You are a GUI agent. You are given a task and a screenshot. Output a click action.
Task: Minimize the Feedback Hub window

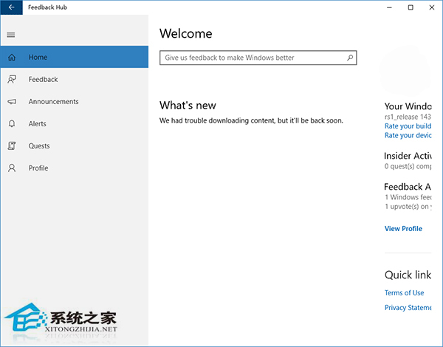[x=389, y=7]
